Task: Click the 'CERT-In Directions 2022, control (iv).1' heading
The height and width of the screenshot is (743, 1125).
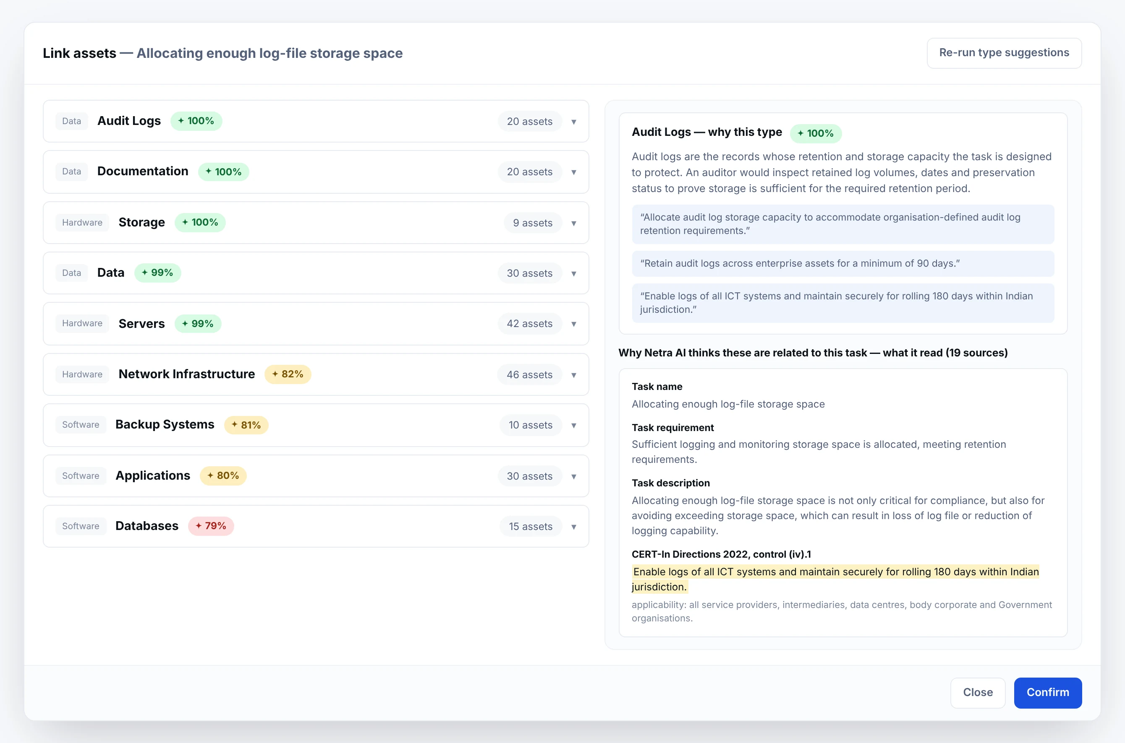Action: click(x=721, y=554)
